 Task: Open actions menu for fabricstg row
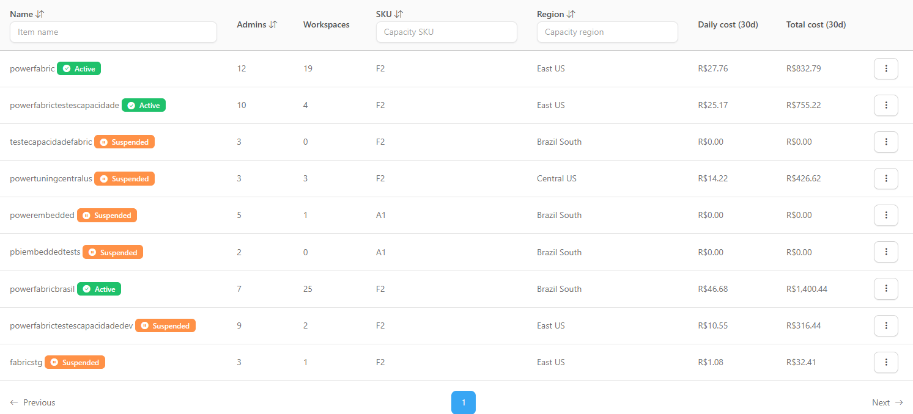pyautogui.click(x=886, y=362)
